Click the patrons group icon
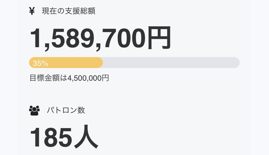 (34, 110)
